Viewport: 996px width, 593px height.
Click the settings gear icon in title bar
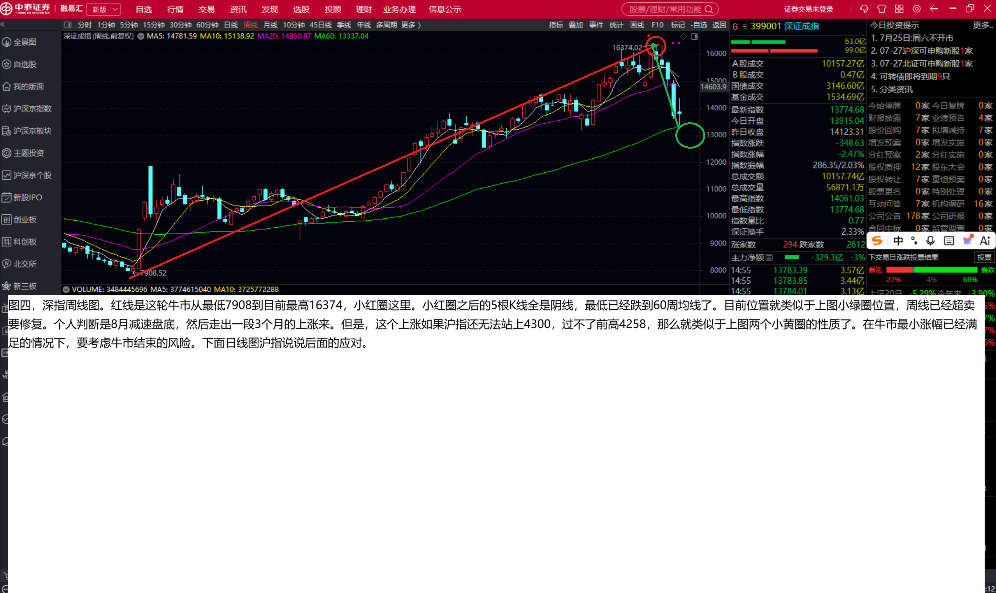[917, 9]
